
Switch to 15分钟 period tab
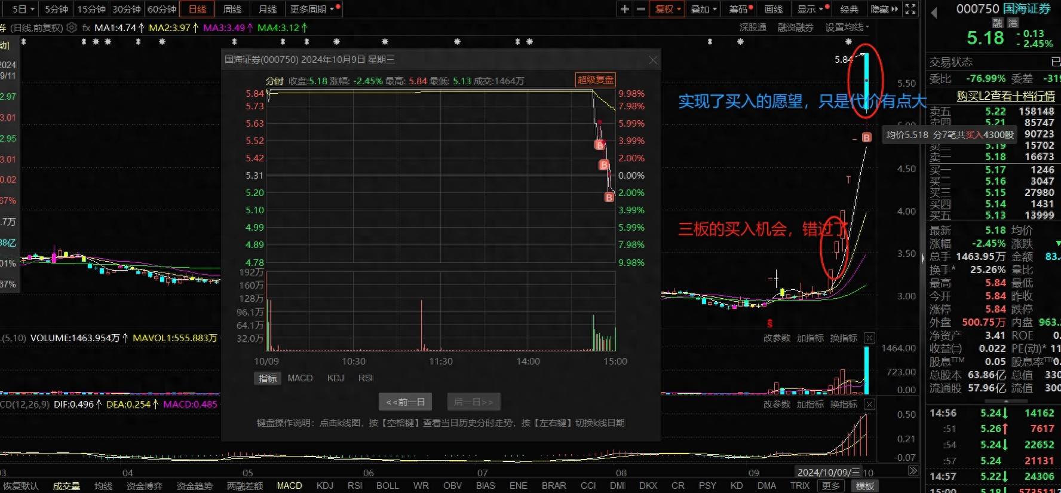tap(91, 9)
